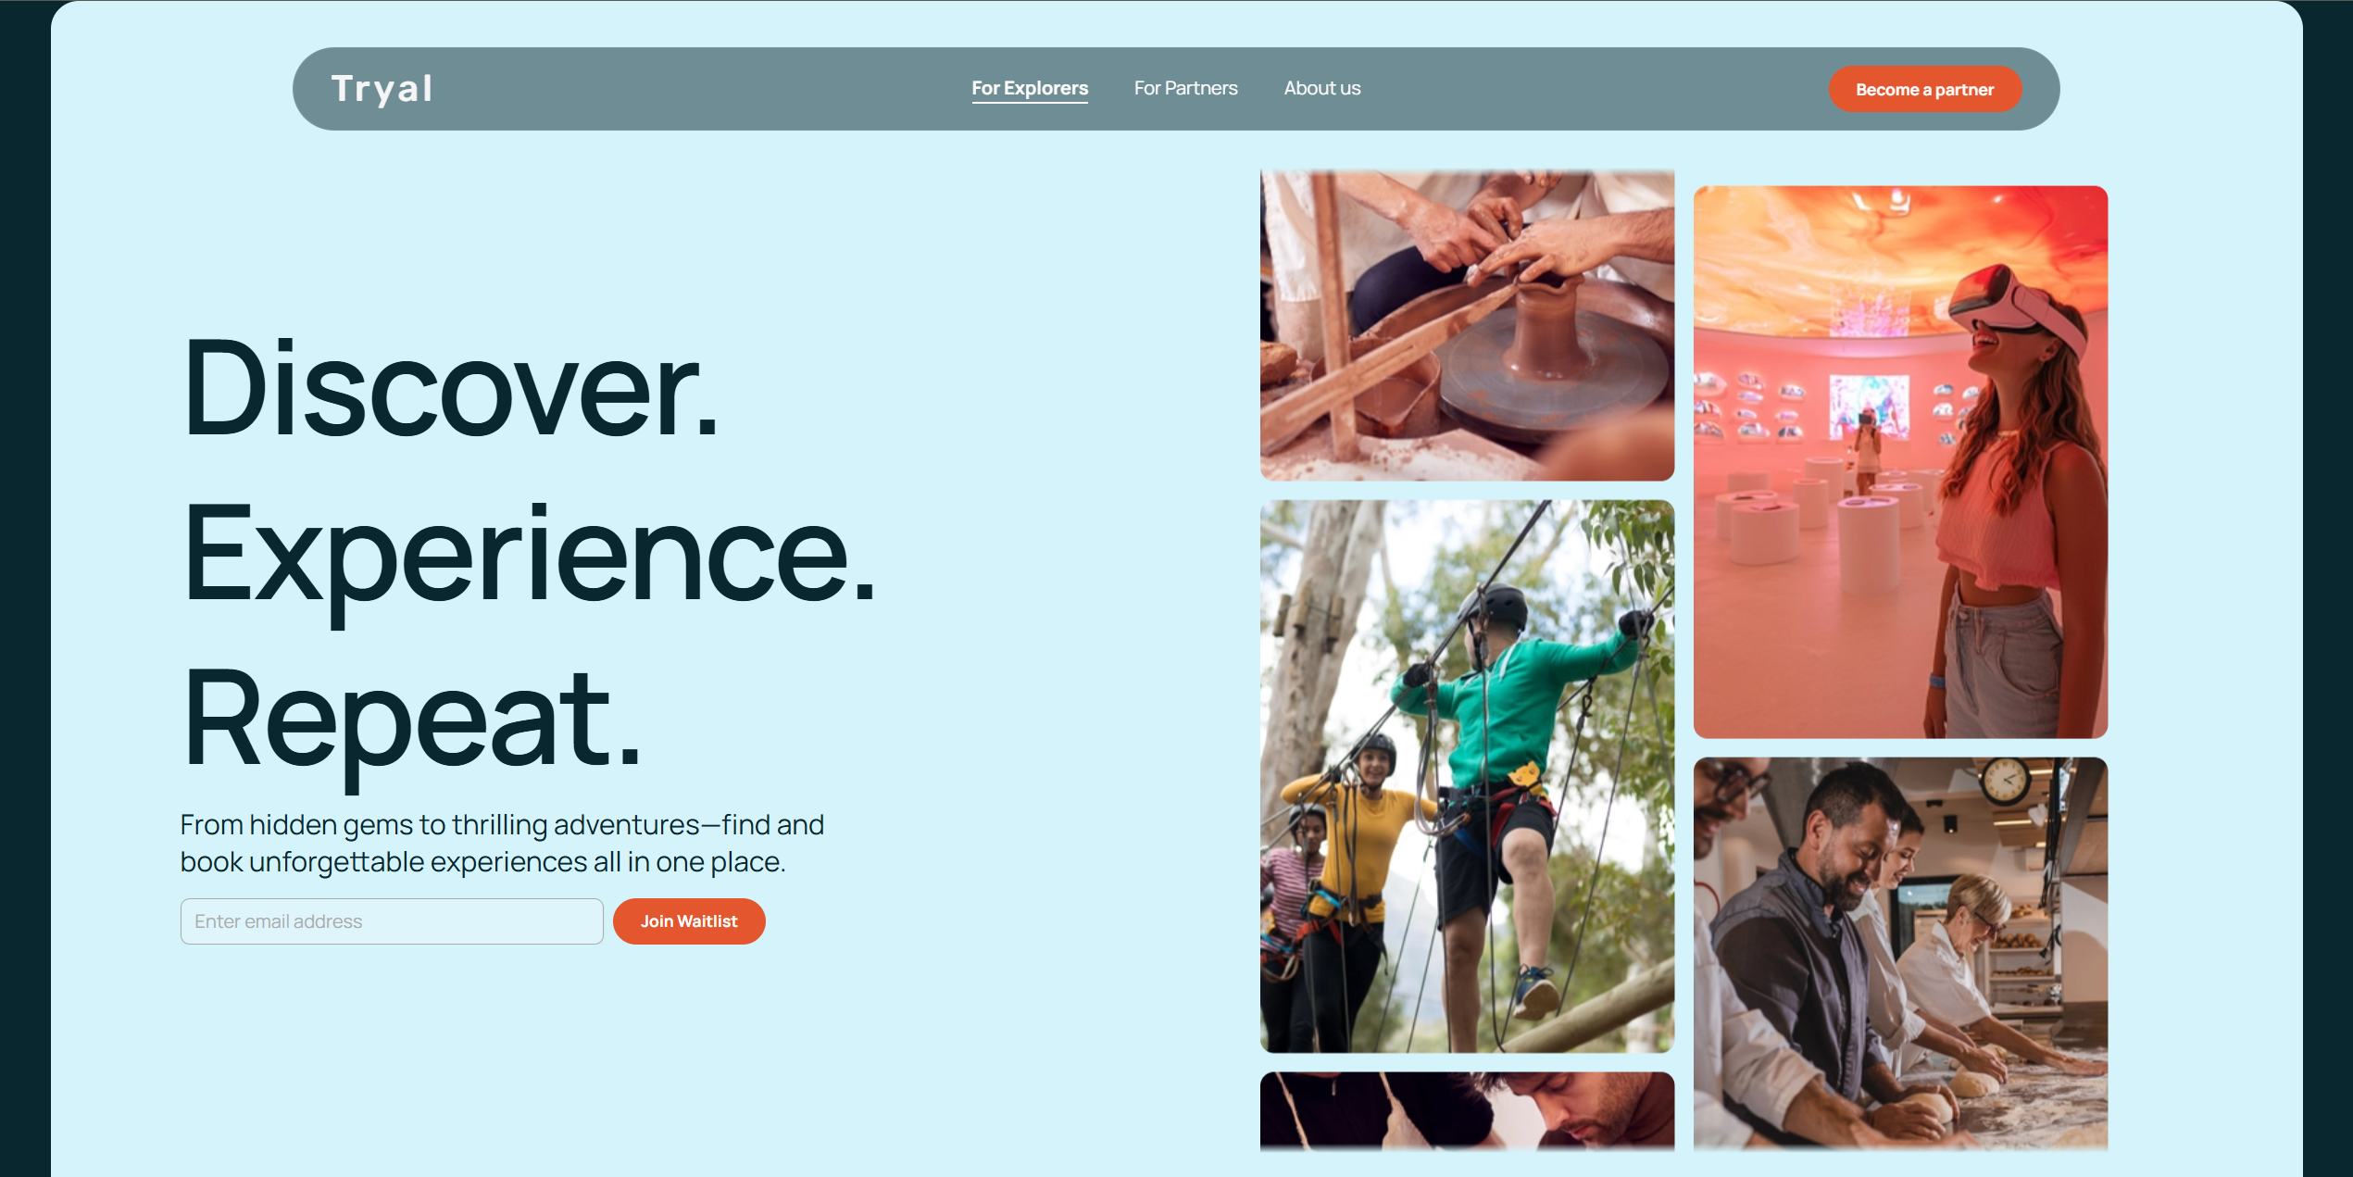
Task: Click the clay pot on the wheel
Action: pyautogui.click(x=1546, y=328)
